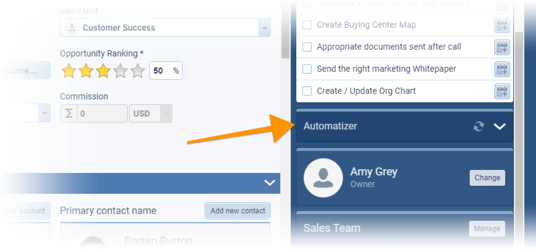
Task: Click the Sales Unit organization icon
Action: click(x=72, y=28)
